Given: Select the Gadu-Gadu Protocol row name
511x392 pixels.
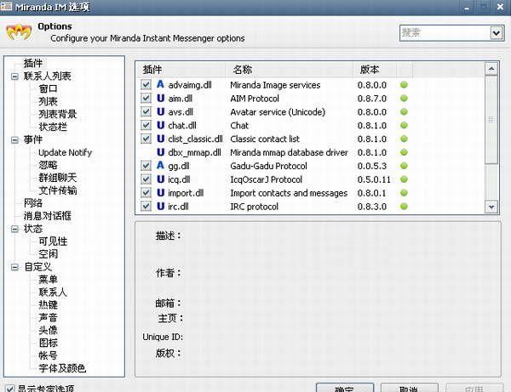Looking at the screenshot, I should tap(268, 166).
